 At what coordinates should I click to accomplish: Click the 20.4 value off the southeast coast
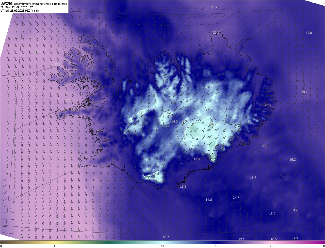(265, 146)
